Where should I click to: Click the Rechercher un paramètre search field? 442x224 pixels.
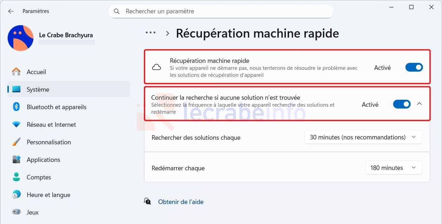coord(221,11)
